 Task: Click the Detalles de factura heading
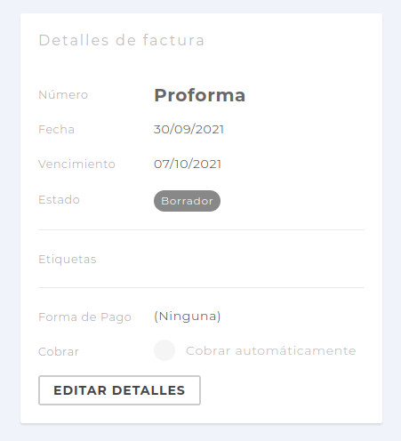[122, 40]
